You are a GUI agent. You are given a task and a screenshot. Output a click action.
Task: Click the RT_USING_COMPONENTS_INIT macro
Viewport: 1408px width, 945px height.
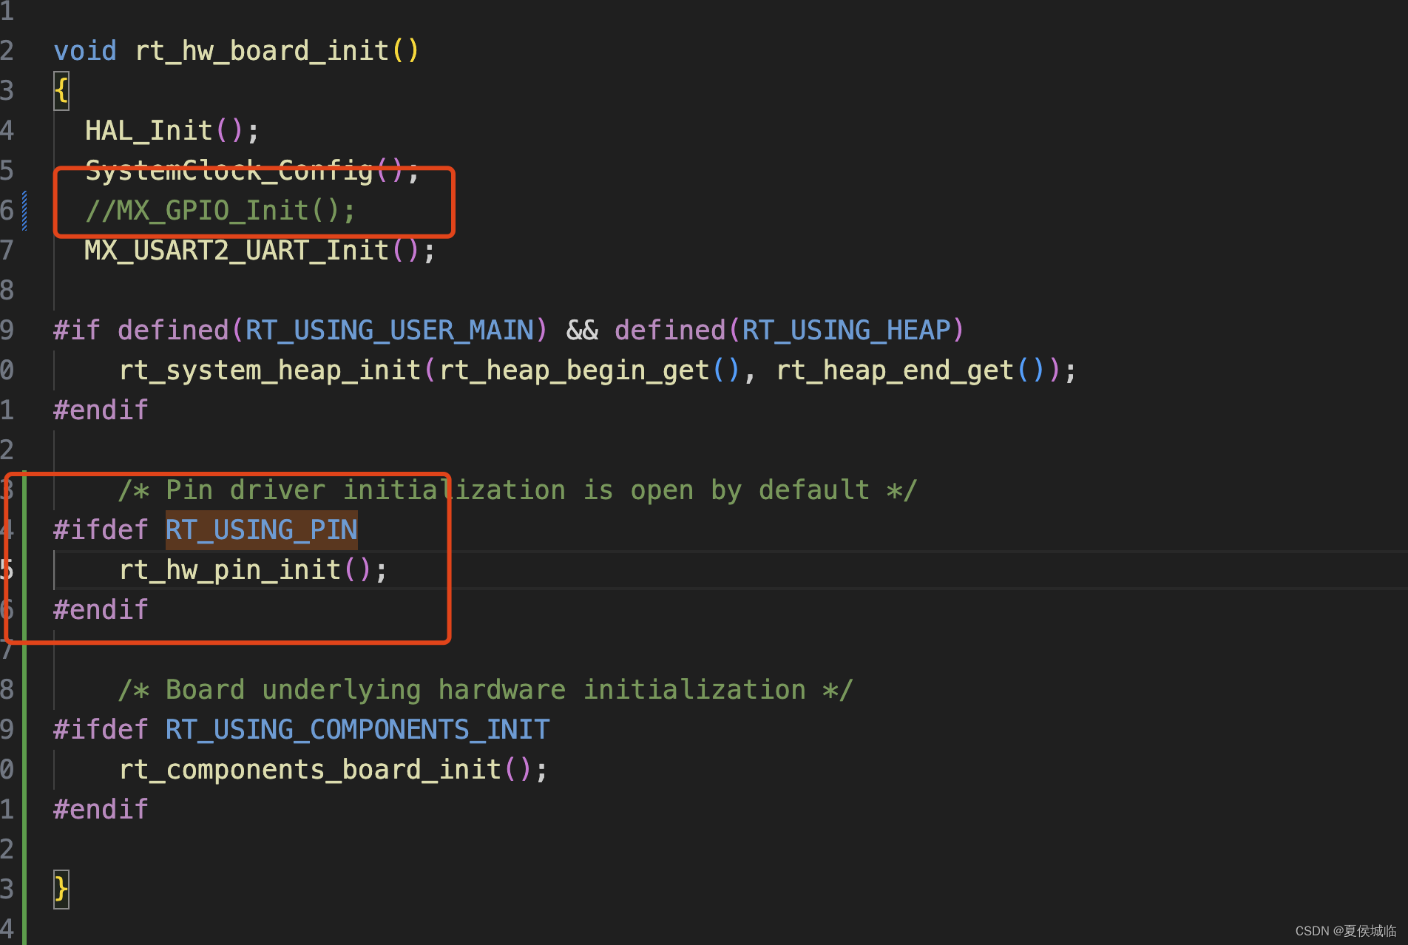click(x=357, y=730)
